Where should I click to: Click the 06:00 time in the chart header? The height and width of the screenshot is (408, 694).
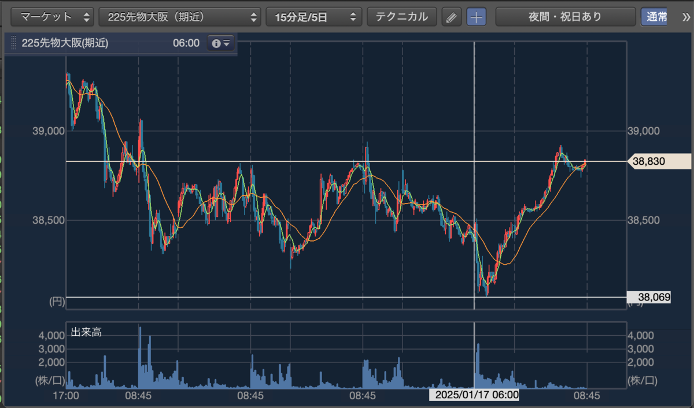click(x=186, y=43)
